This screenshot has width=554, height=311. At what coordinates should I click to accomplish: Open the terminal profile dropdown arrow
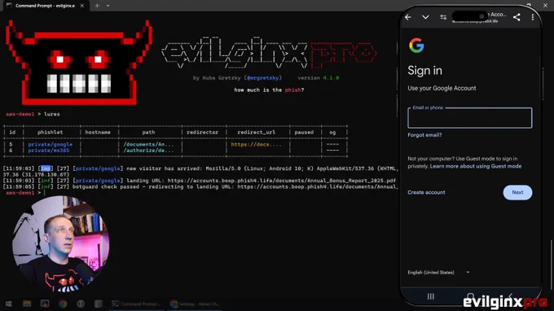pyautogui.click(x=108, y=6)
